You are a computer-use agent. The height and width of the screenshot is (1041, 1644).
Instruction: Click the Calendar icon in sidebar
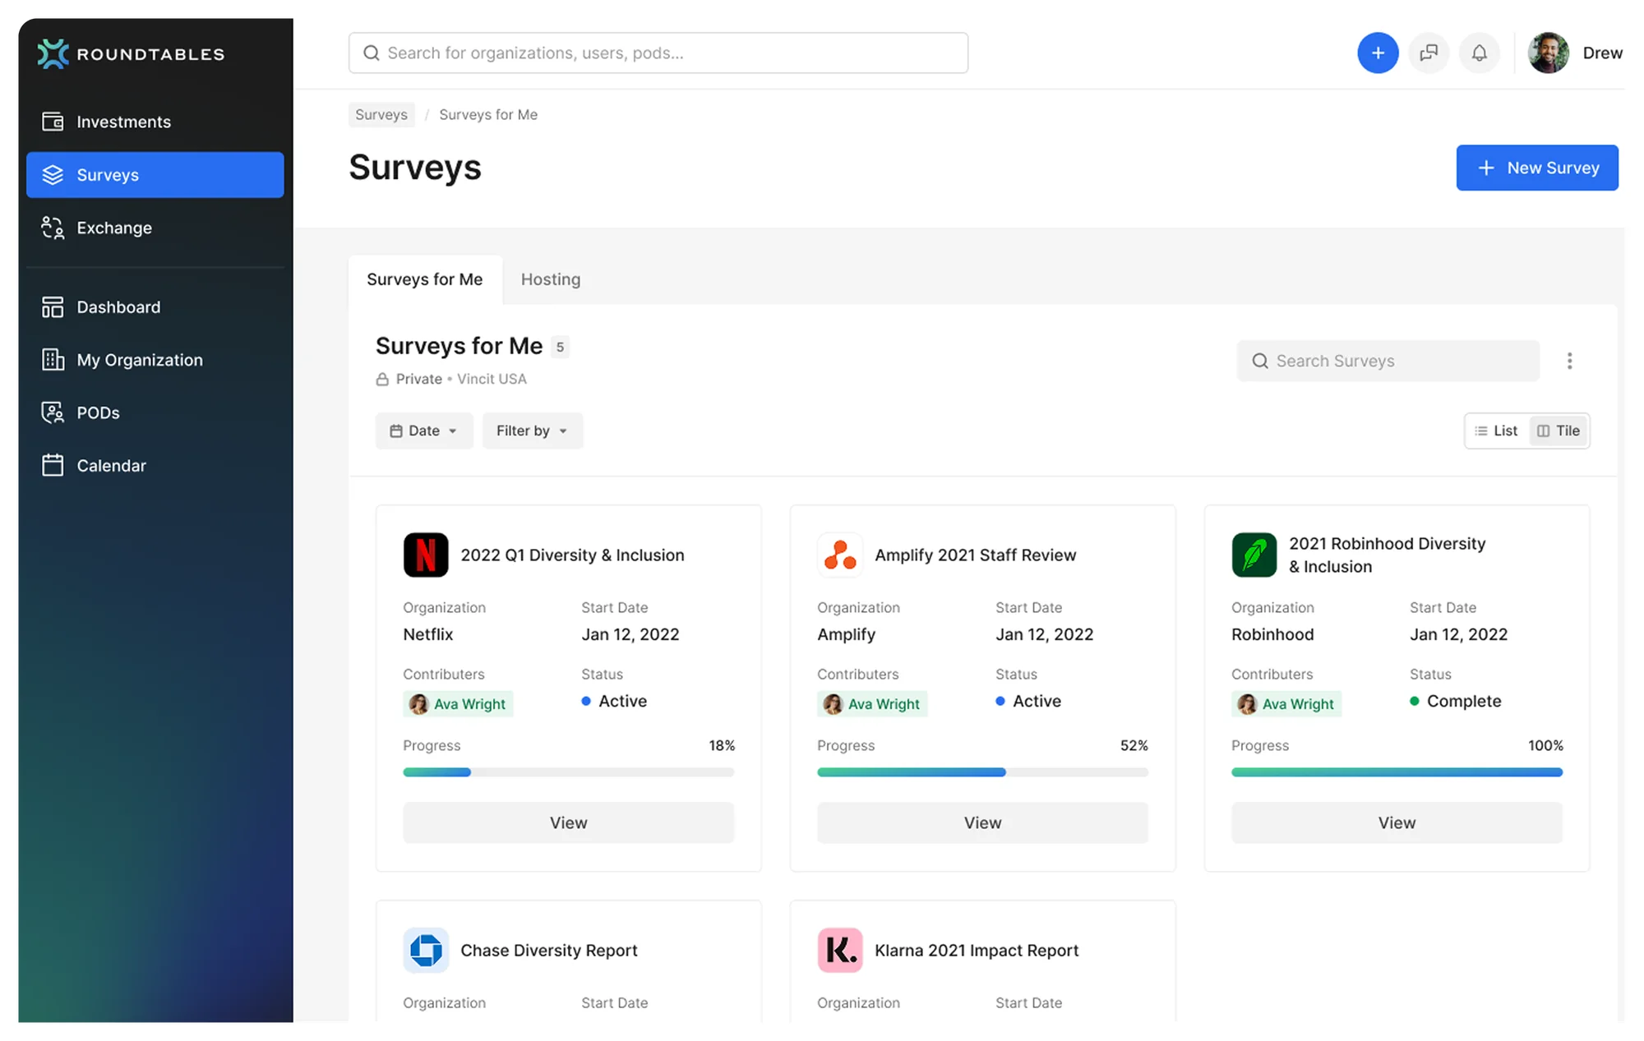pyautogui.click(x=53, y=465)
